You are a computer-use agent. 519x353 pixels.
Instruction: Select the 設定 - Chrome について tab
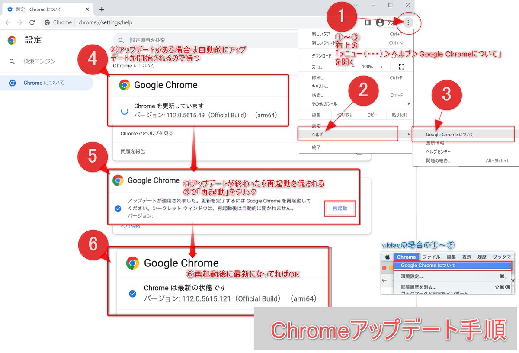coord(48,9)
